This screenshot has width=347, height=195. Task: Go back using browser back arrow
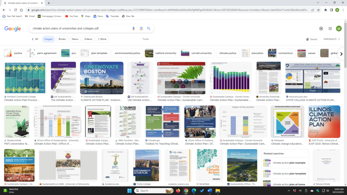4,10
